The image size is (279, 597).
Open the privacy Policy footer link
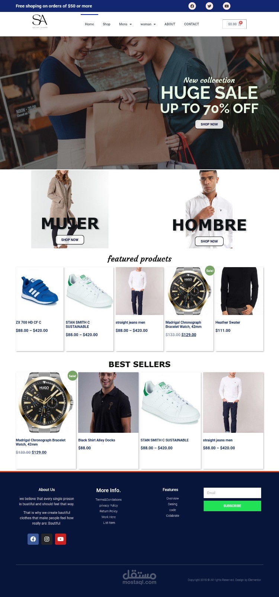point(109,506)
